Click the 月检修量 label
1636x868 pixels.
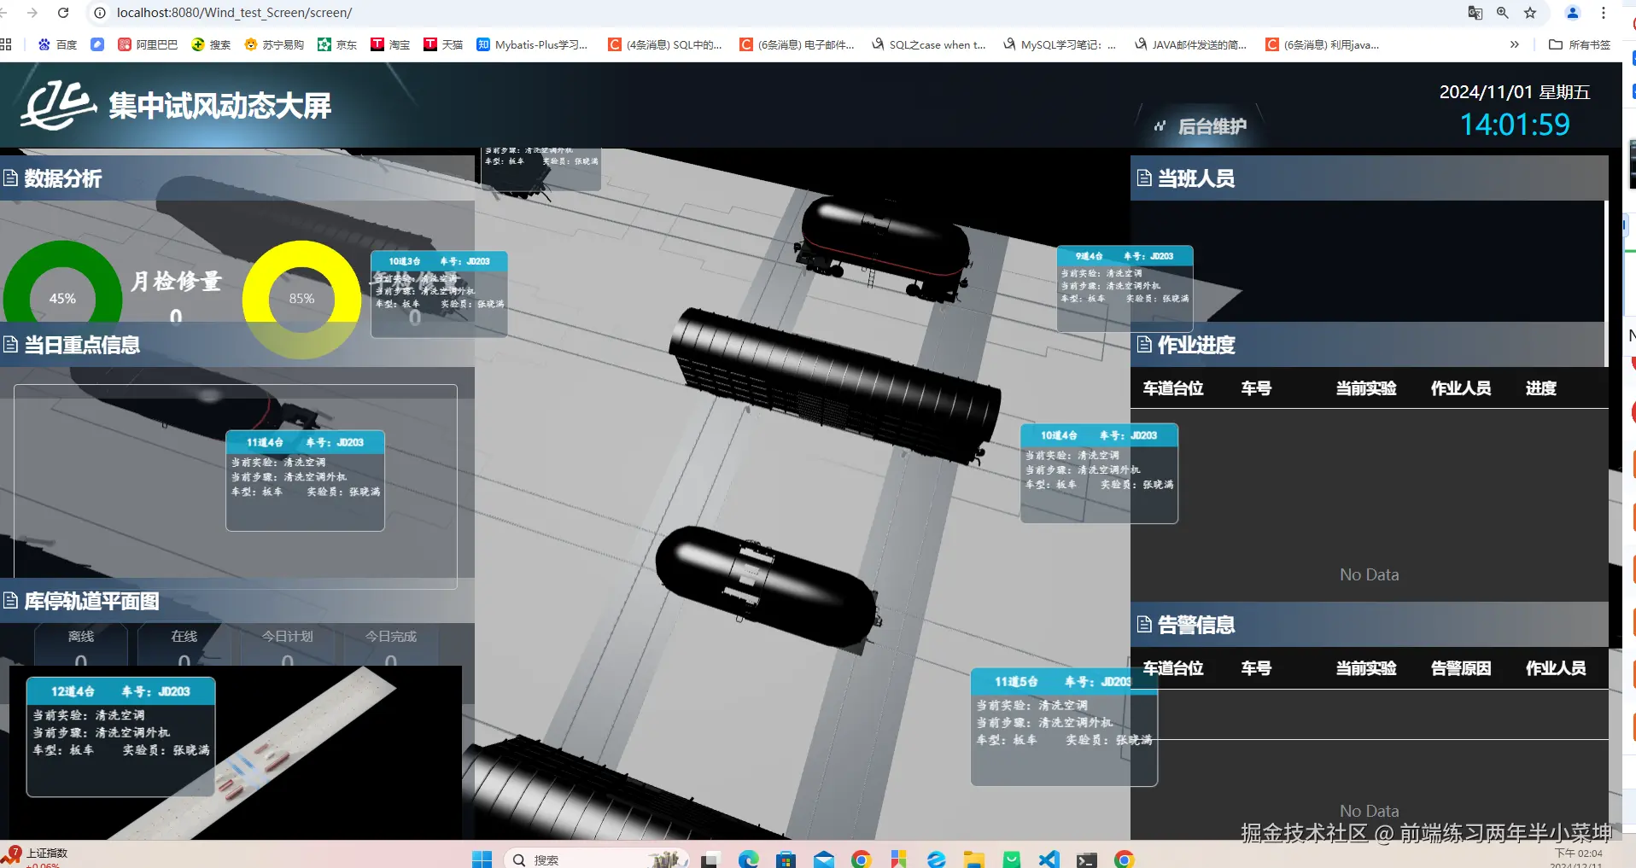176,281
